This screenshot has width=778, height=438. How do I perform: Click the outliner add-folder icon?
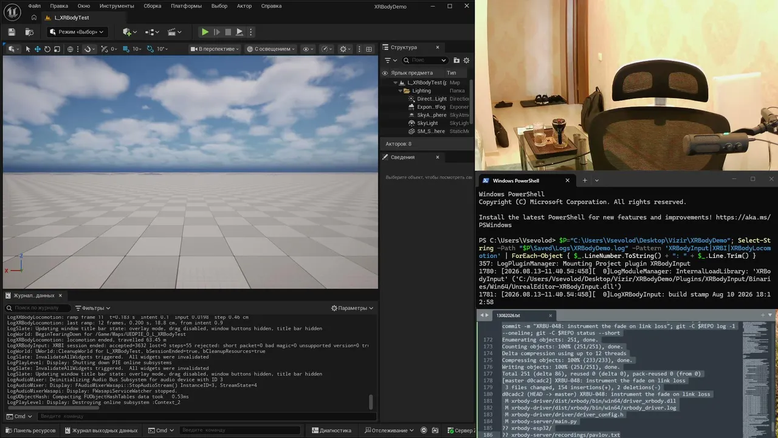click(456, 60)
